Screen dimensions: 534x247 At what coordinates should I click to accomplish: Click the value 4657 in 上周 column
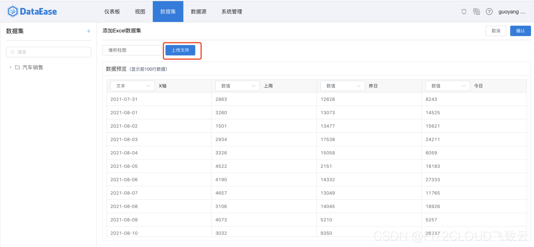point(221,193)
